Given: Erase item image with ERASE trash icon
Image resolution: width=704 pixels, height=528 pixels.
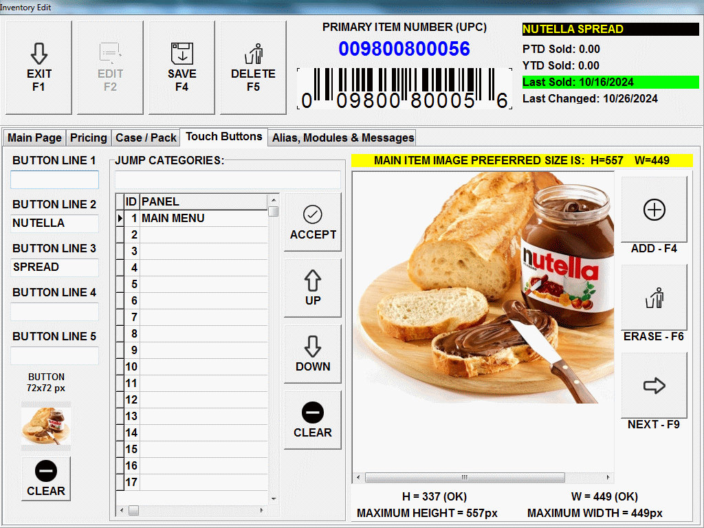Looking at the screenshot, I should point(654,298).
